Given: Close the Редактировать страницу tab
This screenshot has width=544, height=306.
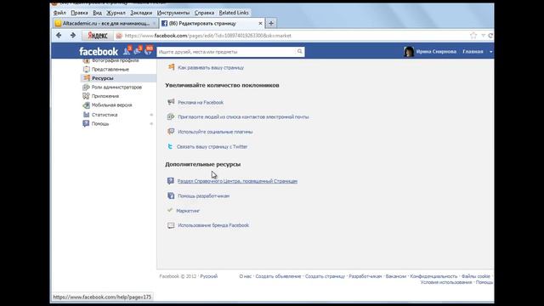Looking at the screenshot, I should coord(260,23).
